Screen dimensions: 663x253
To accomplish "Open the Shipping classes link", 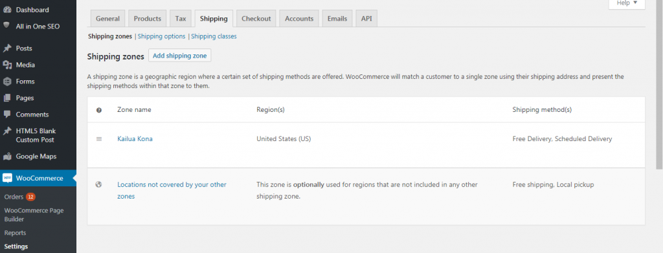I will click(x=214, y=36).
